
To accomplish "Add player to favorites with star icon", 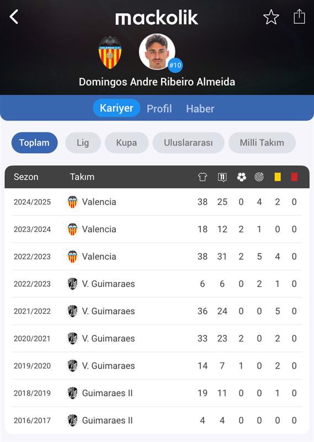I will (271, 17).
